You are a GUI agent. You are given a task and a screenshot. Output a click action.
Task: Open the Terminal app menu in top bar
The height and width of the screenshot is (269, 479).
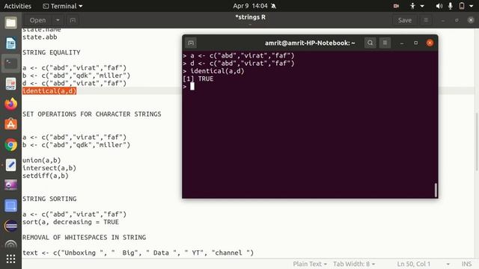coord(63,6)
